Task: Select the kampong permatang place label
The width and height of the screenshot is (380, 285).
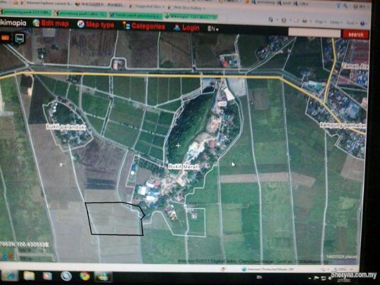Action: pyautogui.click(x=343, y=125)
